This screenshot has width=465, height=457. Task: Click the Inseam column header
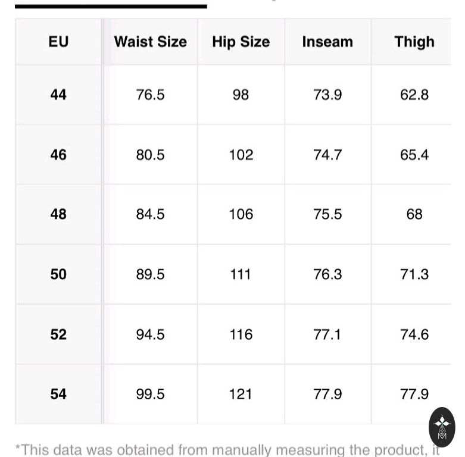[327, 42]
